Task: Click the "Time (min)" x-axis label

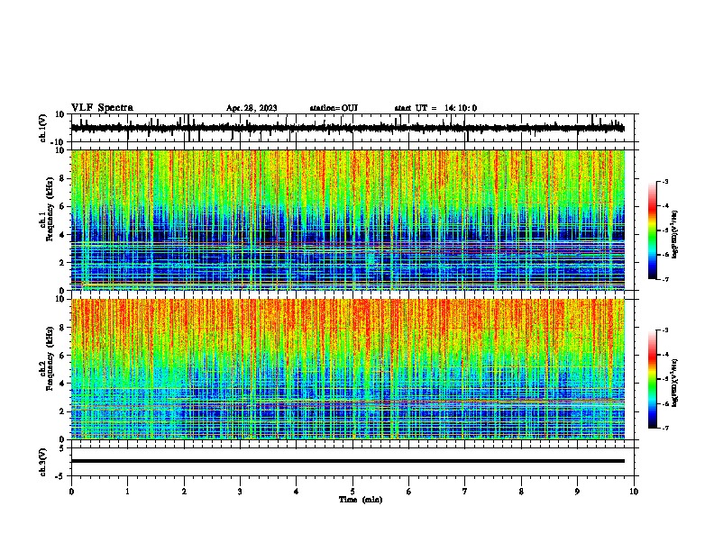Action: [361, 500]
